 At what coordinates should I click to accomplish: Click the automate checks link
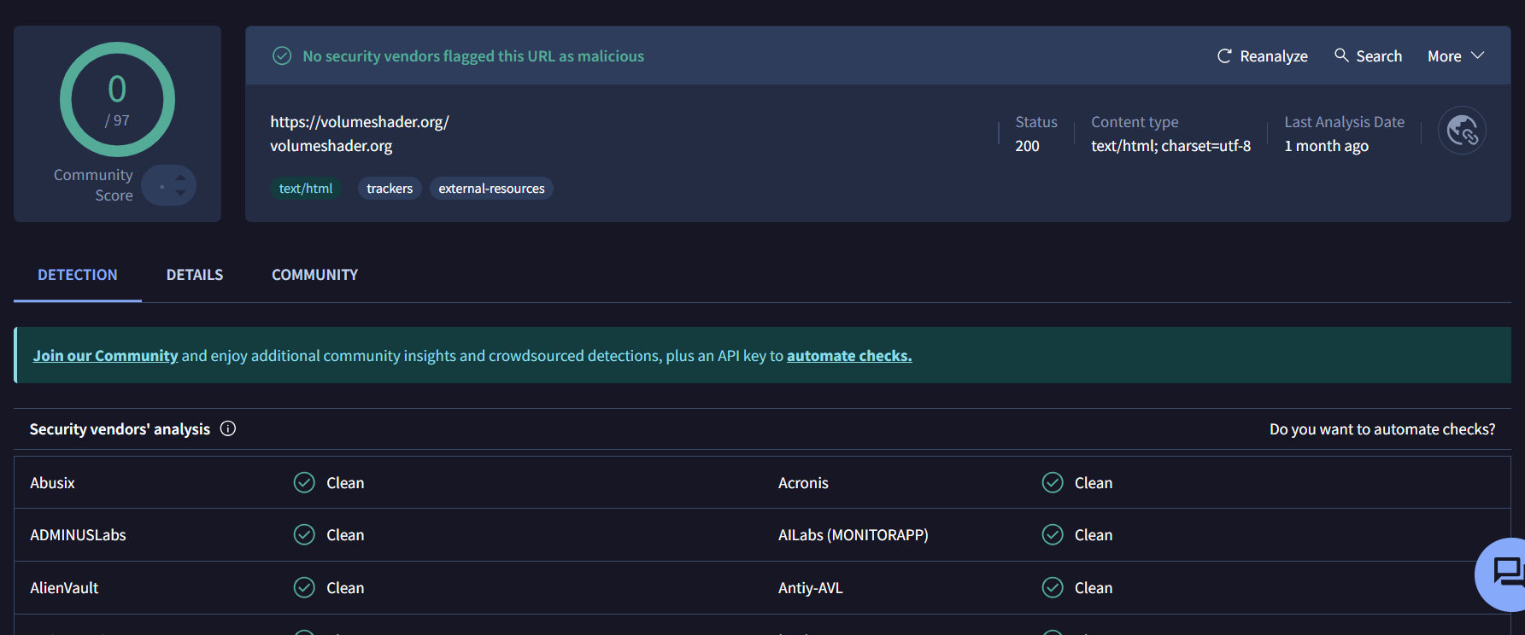click(849, 356)
